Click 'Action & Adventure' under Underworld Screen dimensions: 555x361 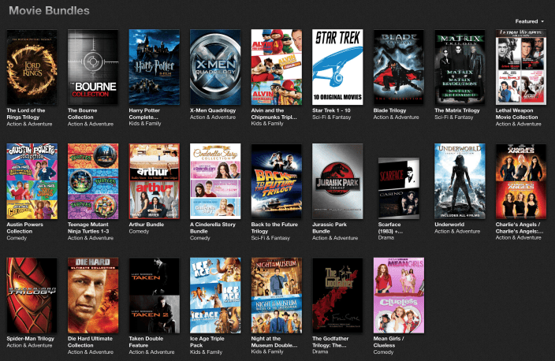pyautogui.click(x=457, y=231)
